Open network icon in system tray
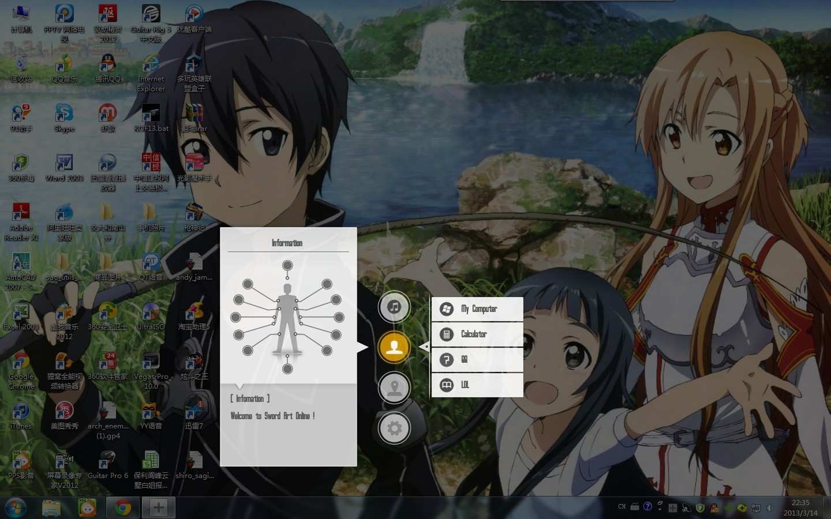Screen dimensions: 831x519 [756, 508]
